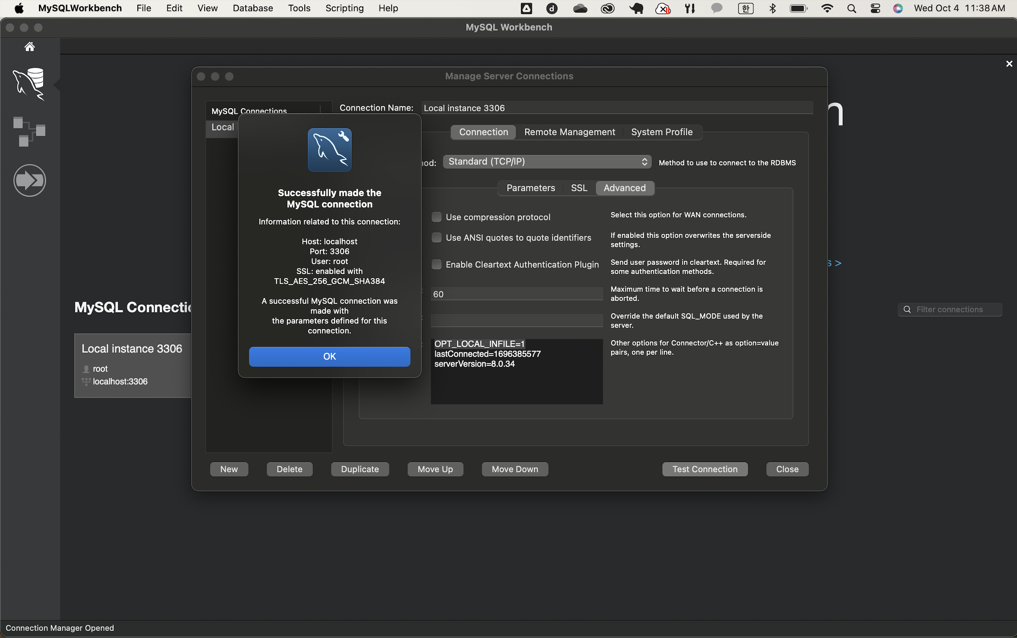
Task: Open the Edit menu
Action: click(174, 8)
